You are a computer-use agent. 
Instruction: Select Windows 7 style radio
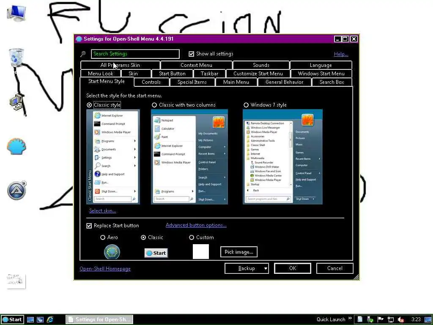[x=246, y=105]
